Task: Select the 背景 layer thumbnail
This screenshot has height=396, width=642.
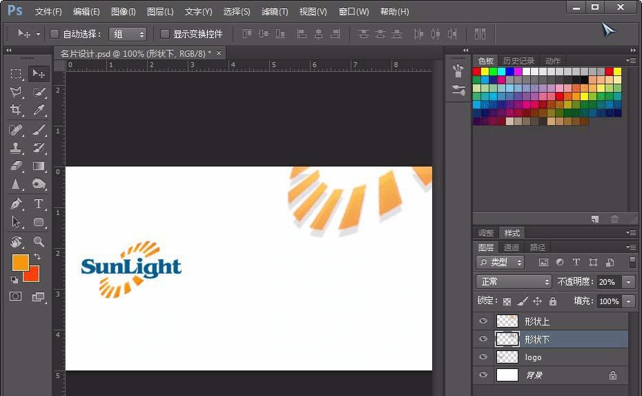Action: click(x=507, y=375)
